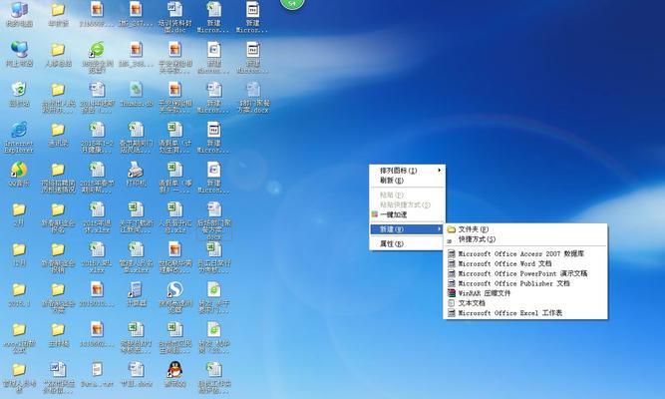The height and width of the screenshot is (399, 665).
Task: Expand the arrow beside 排列图标
Action: [x=440, y=171]
